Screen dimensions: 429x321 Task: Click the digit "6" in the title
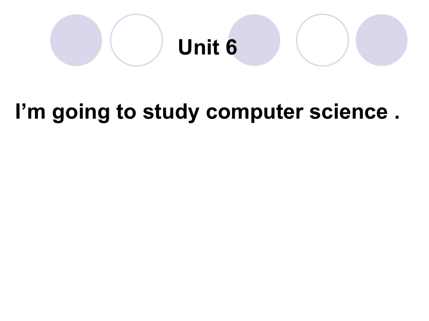231,47
